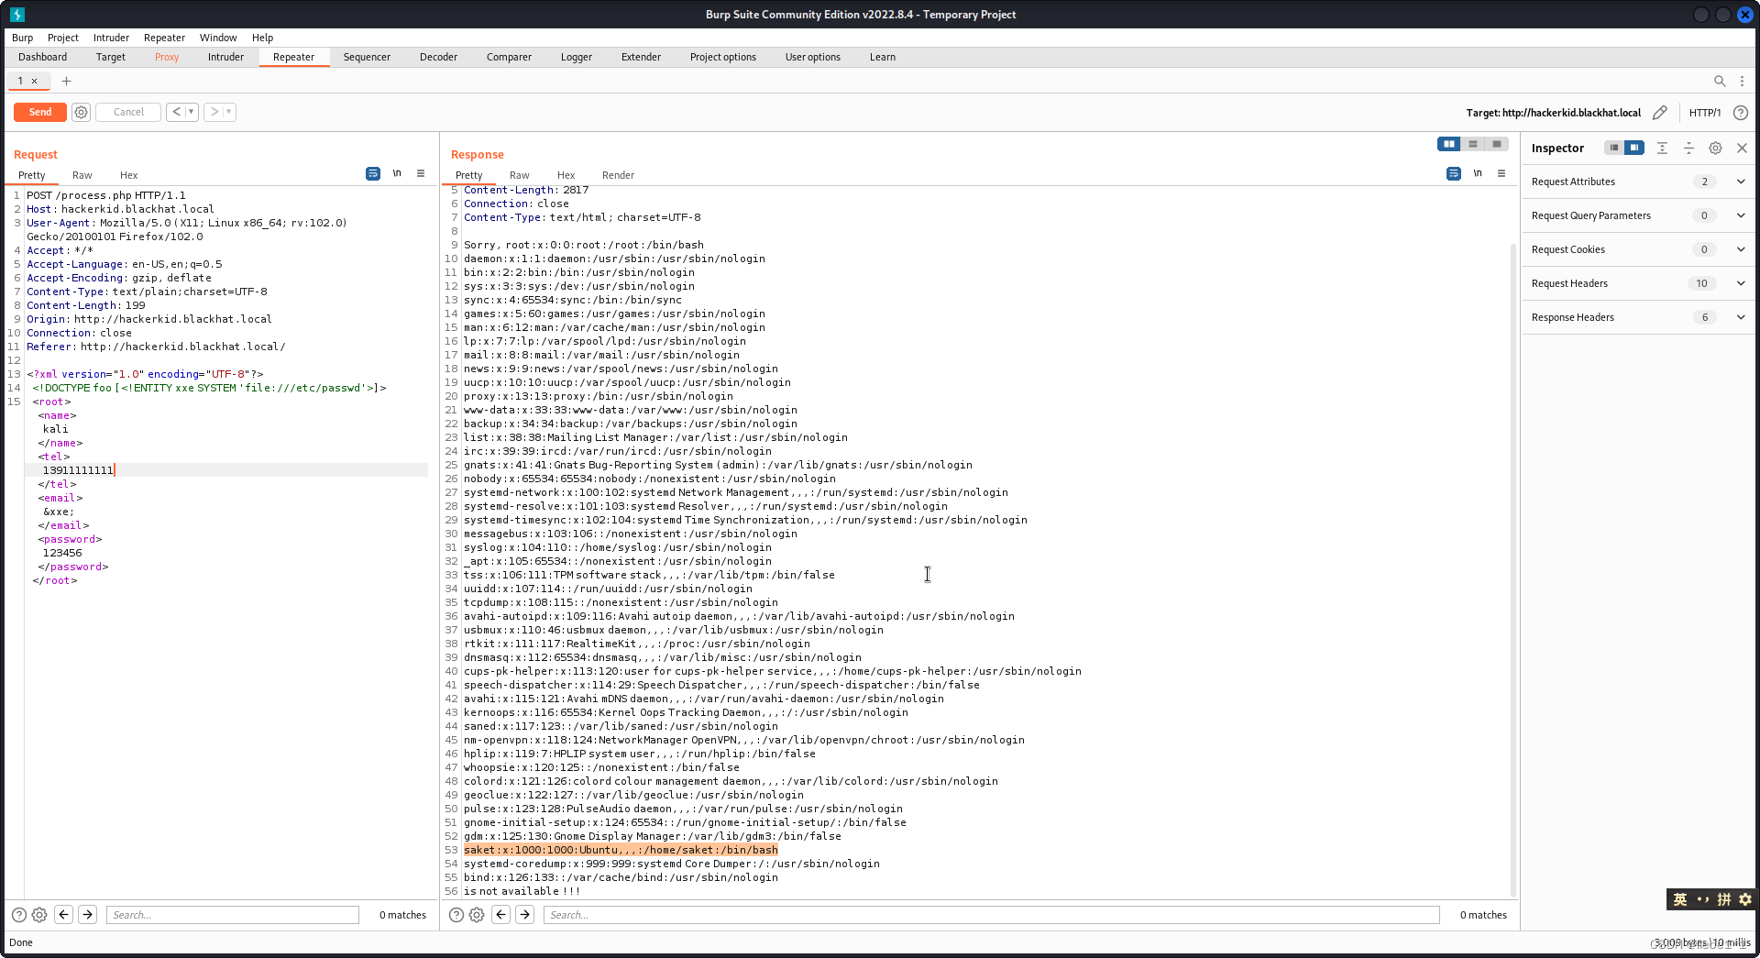Add a new Repeater tab

coord(66,81)
